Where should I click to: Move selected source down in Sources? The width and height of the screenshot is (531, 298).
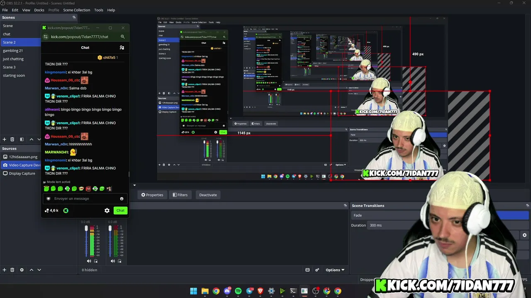point(39,270)
